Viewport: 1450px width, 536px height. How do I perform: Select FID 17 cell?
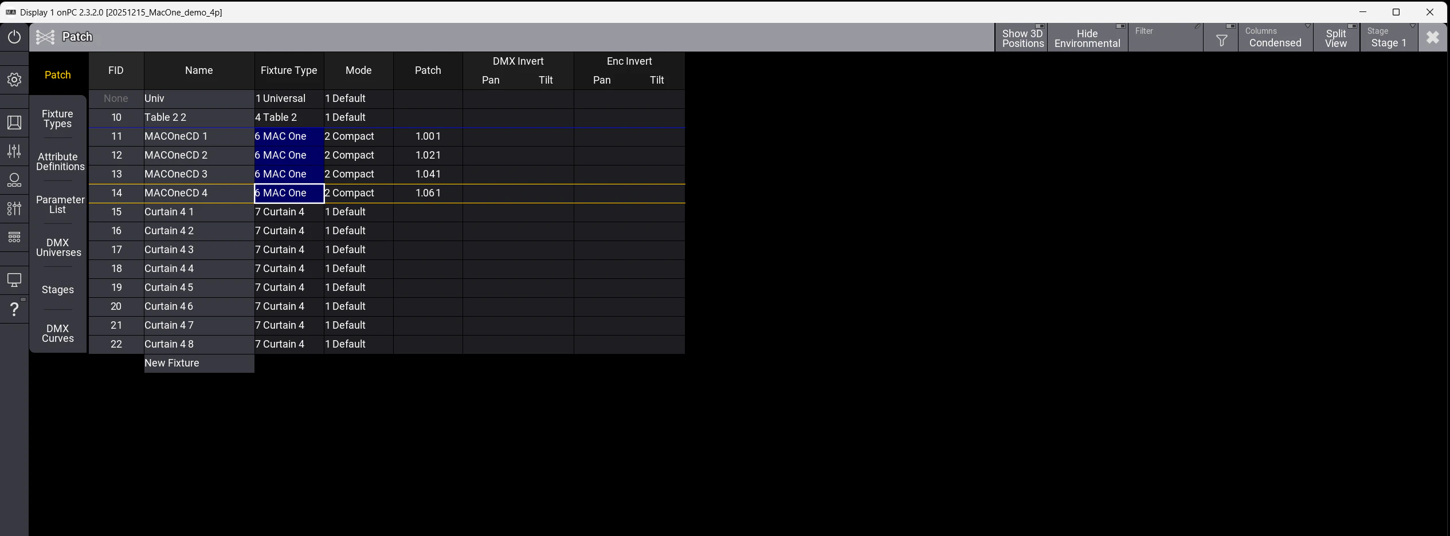pyautogui.click(x=116, y=250)
